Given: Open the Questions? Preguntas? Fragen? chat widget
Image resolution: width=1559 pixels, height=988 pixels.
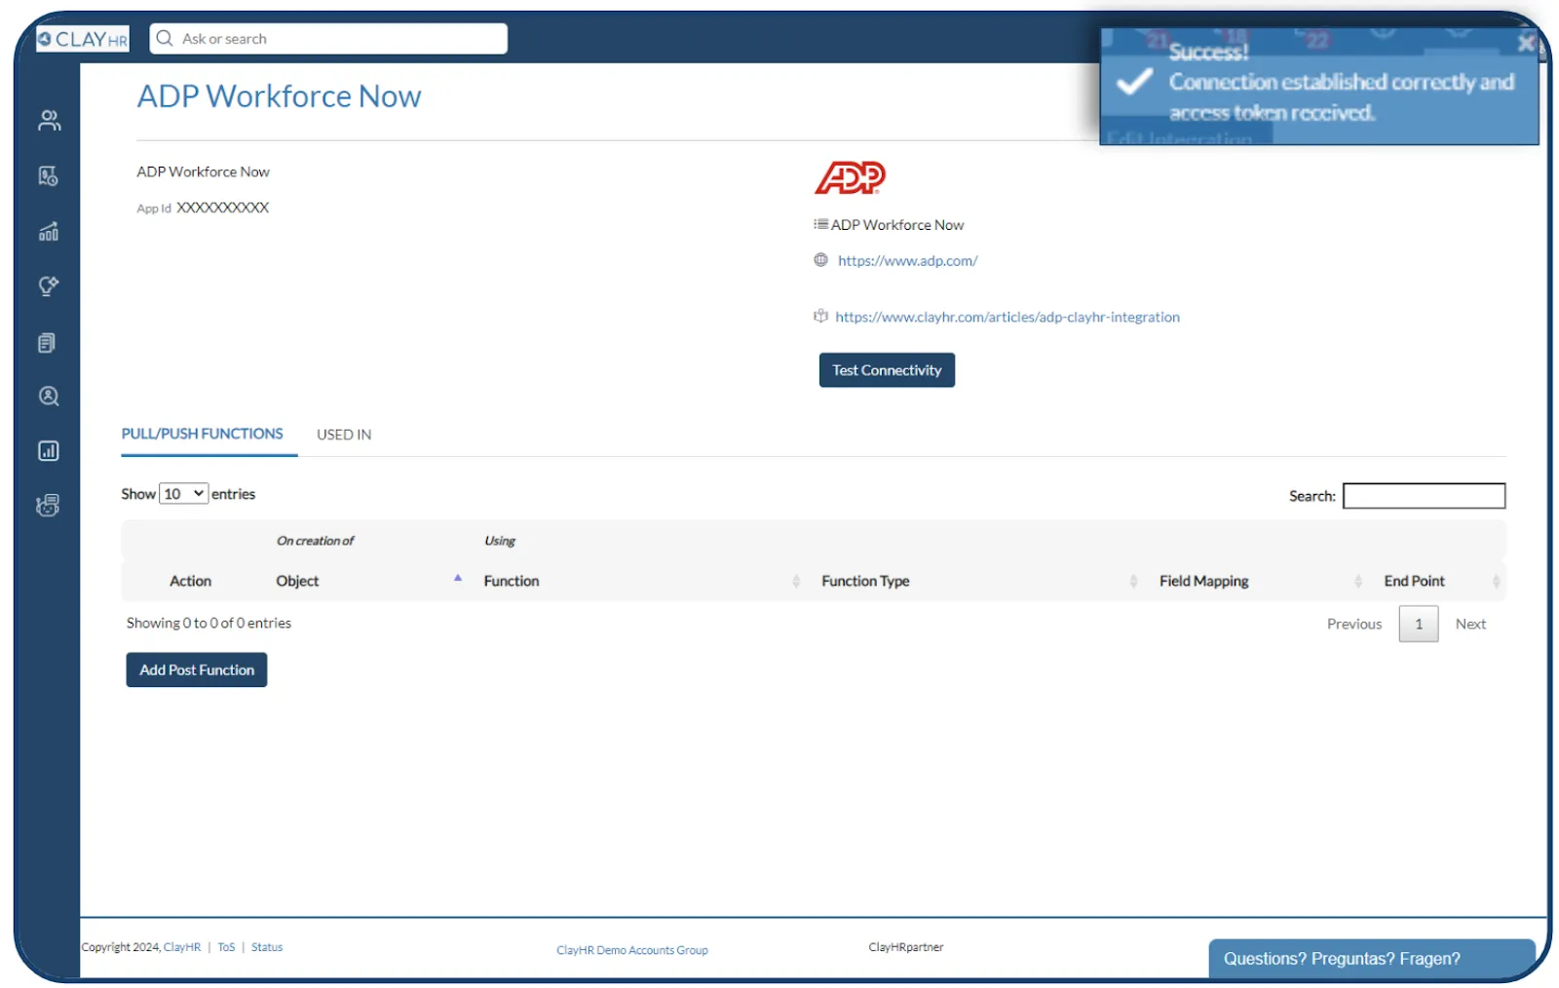Looking at the screenshot, I should [1372, 959].
